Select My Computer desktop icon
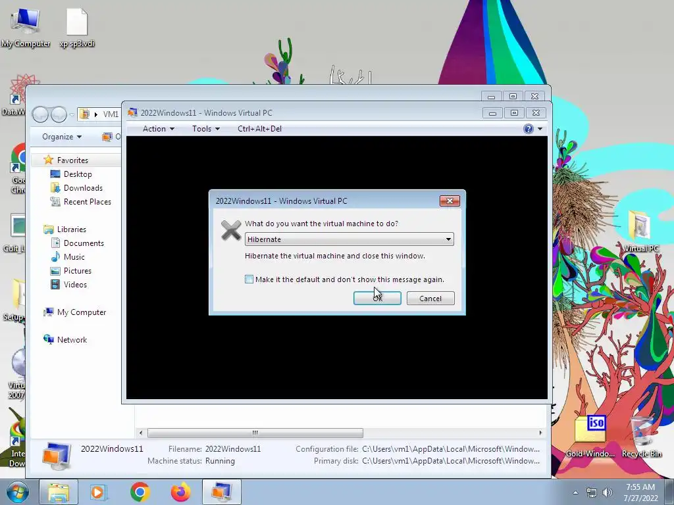Screen dimensions: 674x505 pyautogui.click(x=26, y=28)
